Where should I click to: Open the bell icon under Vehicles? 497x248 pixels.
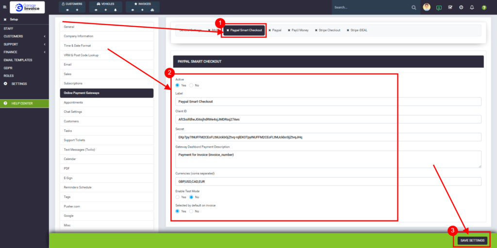tap(115, 10)
